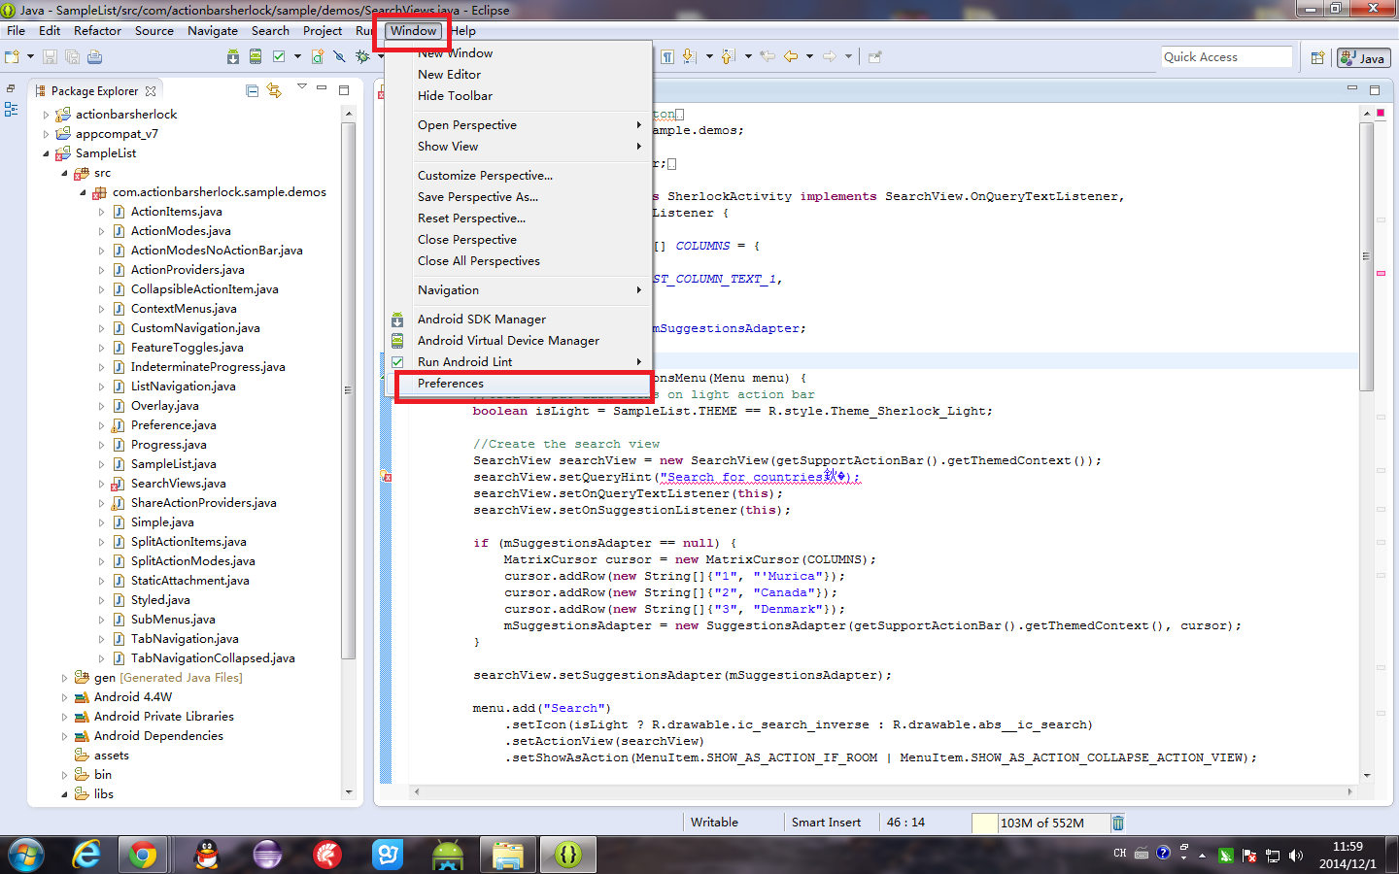Run garbage collector trash icon

click(x=1118, y=823)
